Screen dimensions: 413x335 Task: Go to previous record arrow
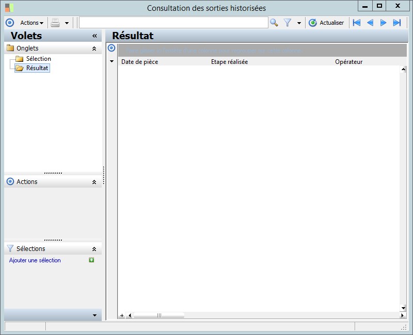[x=370, y=23]
